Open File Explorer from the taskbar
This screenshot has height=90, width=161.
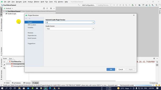(x=19, y=88)
